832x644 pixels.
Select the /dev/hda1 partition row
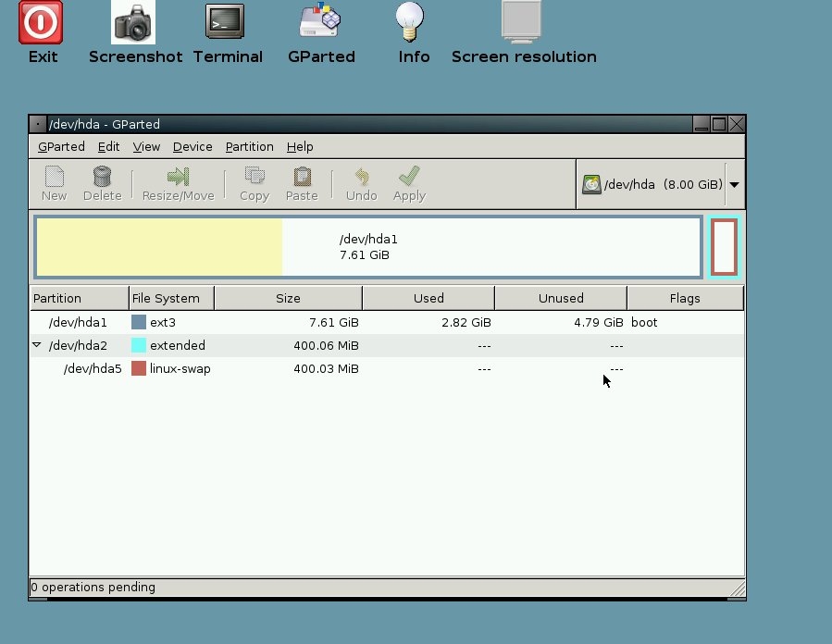387,323
